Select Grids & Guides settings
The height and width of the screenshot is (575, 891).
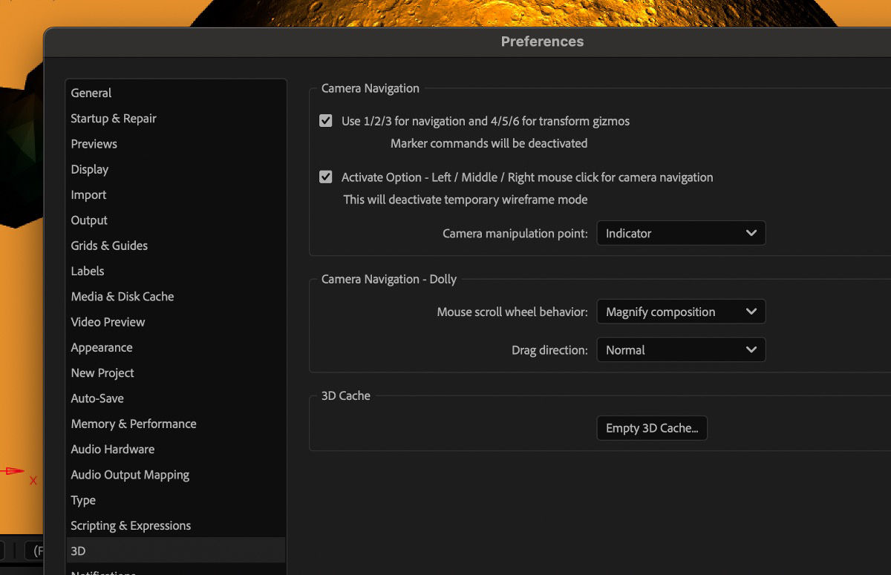(x=108, y=246)
